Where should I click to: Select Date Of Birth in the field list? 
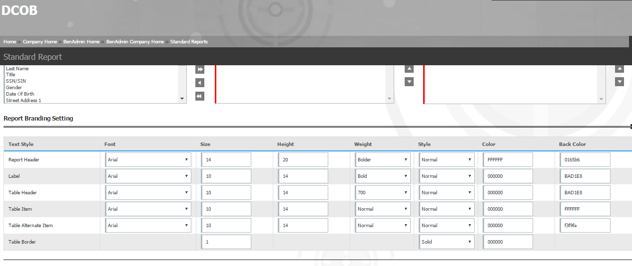[x=20, y=94]
